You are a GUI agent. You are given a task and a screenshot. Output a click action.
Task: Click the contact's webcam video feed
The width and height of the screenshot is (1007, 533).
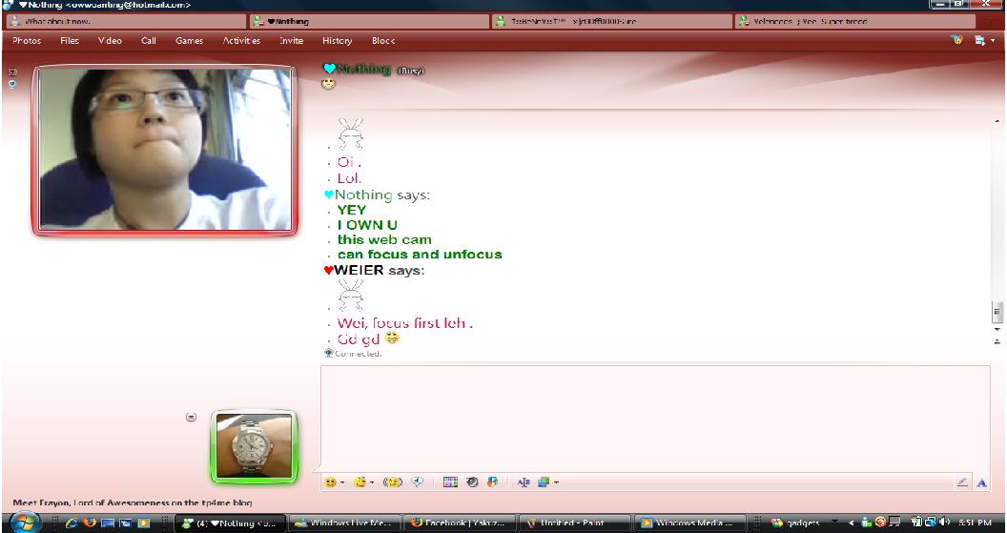coord(165,150)
